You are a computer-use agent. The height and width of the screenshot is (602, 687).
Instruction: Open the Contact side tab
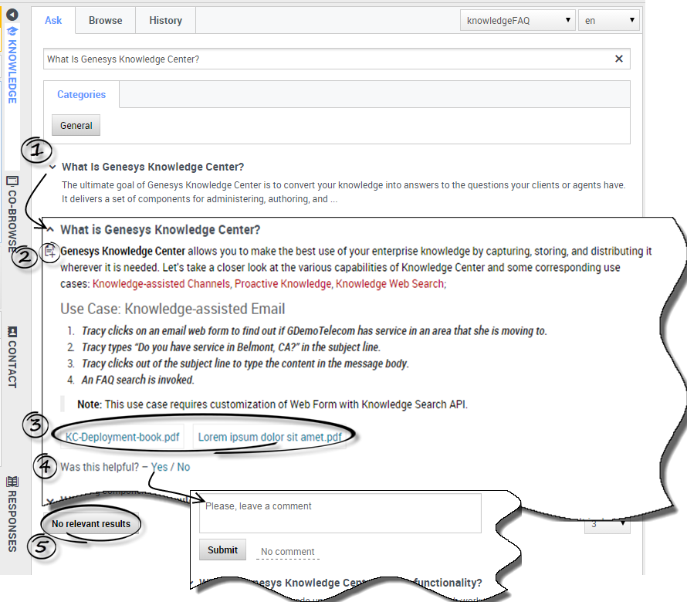[x=12, y=357]
